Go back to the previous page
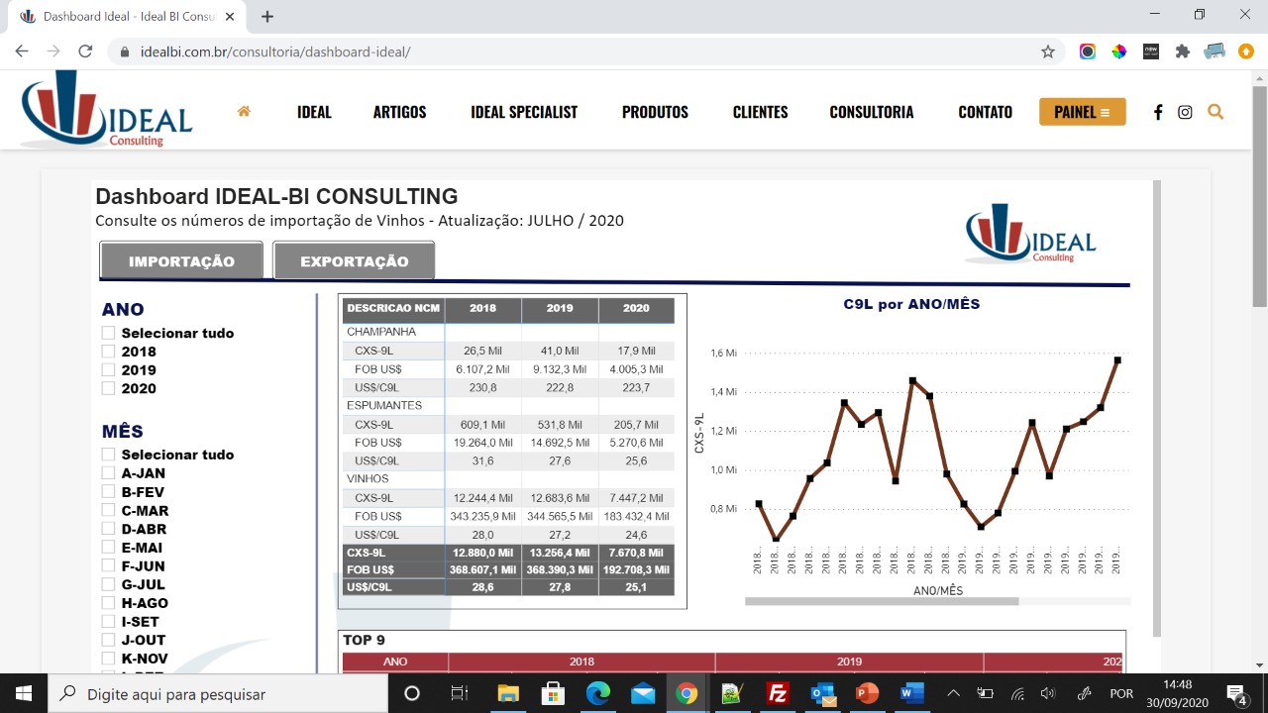The width and height of the screenshot is (1268, 713). click(x=22, y=51)
